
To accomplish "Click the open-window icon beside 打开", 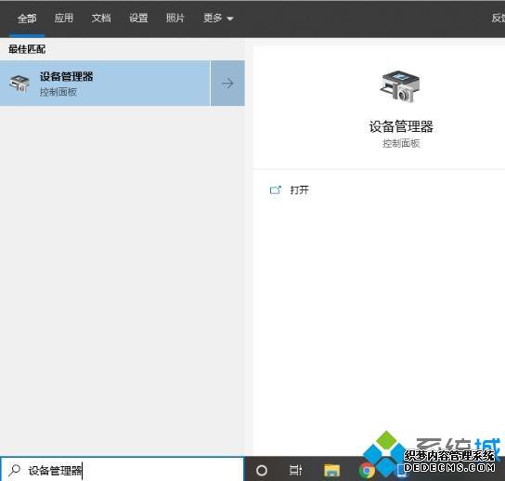I will click(x=276, y=190).
